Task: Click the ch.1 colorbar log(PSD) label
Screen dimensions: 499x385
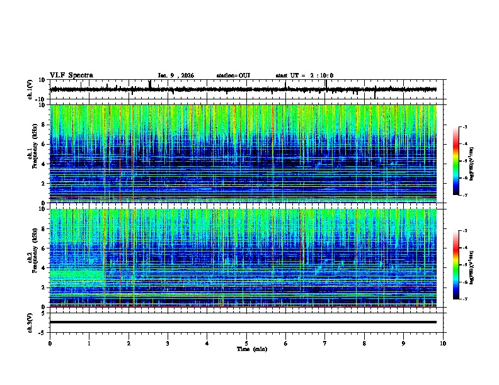Action: tap(472, 164)
